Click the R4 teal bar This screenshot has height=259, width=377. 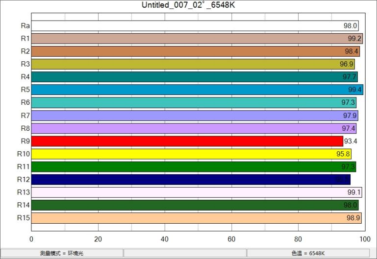pyautogui.click(x=194, y=77)
